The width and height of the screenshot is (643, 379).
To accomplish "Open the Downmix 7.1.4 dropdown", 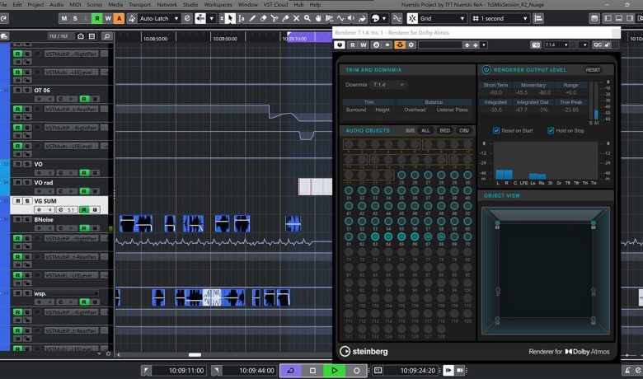I will click(x=389, y=85).
